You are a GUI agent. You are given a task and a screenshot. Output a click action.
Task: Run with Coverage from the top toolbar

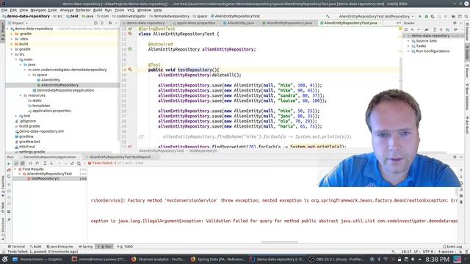[433, 16]
